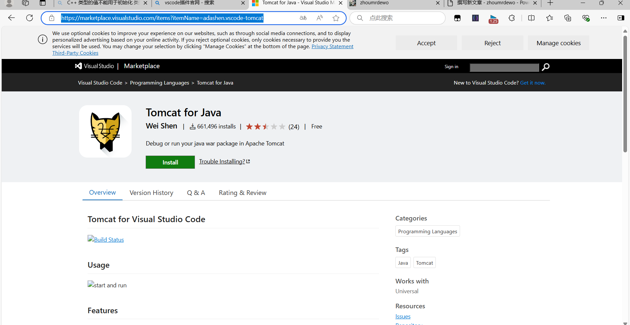Click Manage cookies button
This screenshot has width=630, height=325.
[558, 43]
